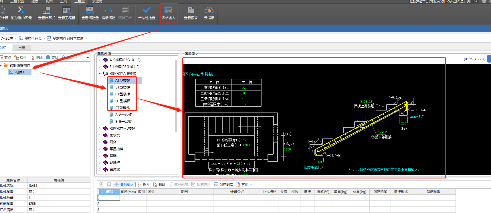Click 删除 in rebar table toolbar
The image size is (491, 213).
(159, 184)
